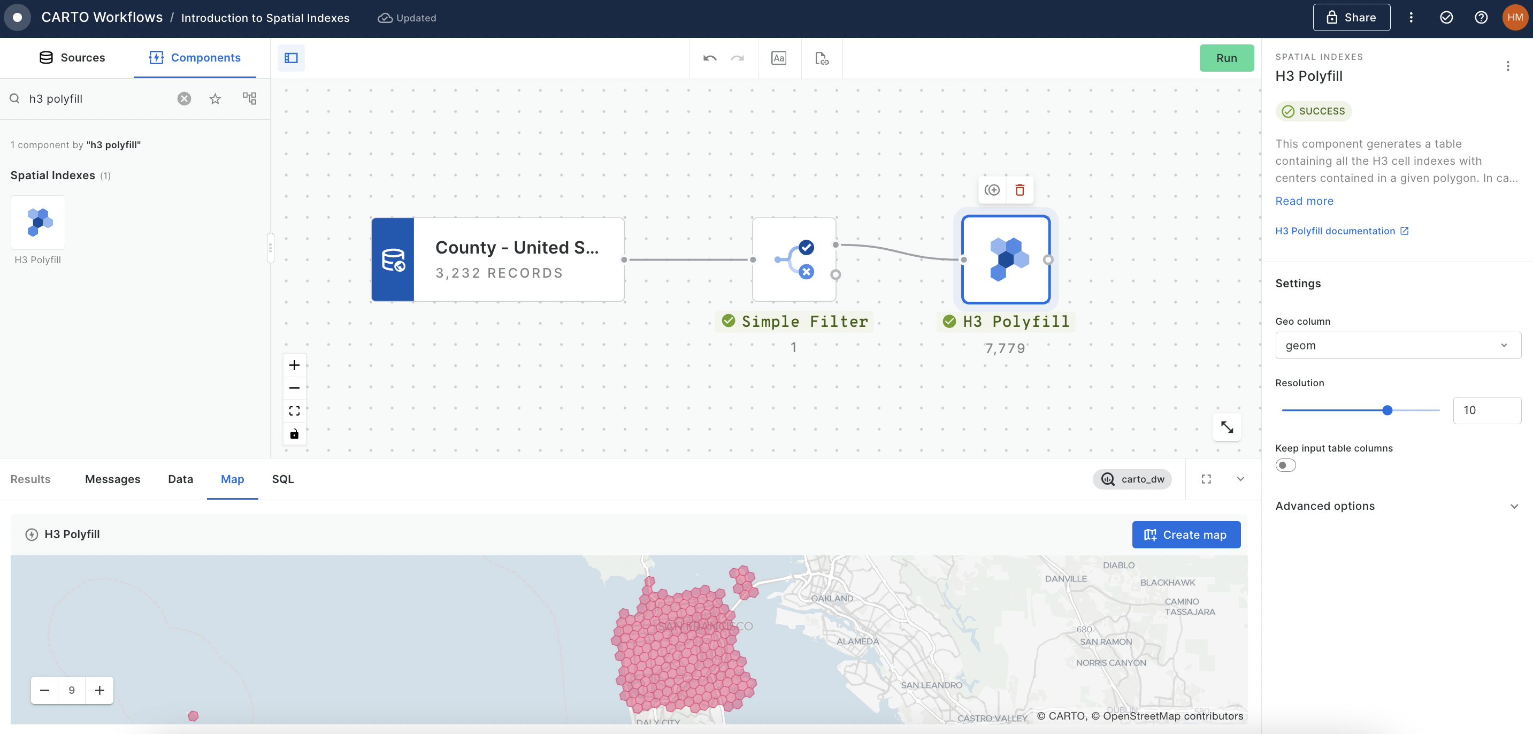Image resolution: width=1533 pixels, height=734 pixels.
Task: Switch to the Sources tab
Action: coord(72,58)
